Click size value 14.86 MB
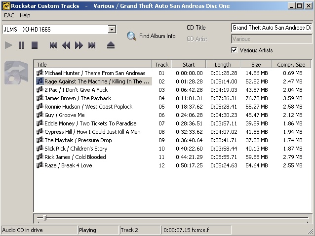This screenshot has width=315, height=236. click(x=257, y=73)
